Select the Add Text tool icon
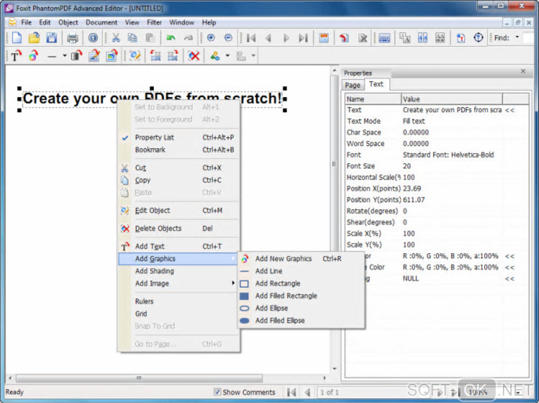Image resolution: width=539 pixels, height=403 pixels. (x=16, y=56)
